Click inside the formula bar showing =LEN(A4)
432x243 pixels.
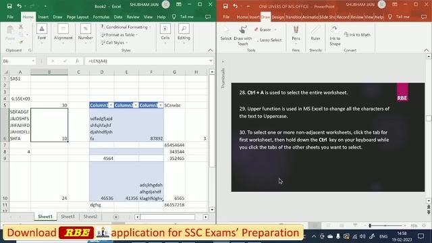pos(147,61)
